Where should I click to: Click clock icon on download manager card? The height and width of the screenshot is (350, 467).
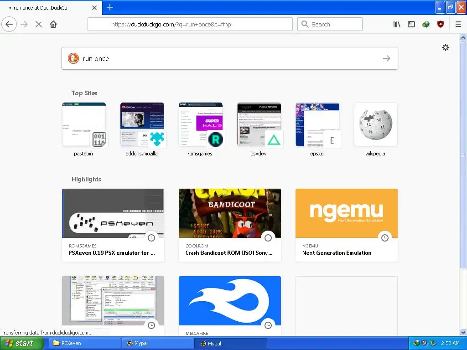pos(151,325)
